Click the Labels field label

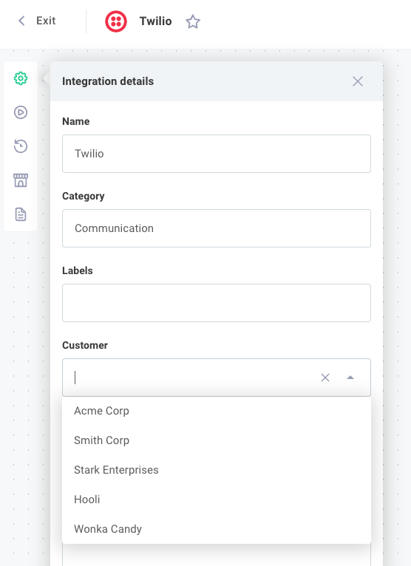click(x=78, y=270)
